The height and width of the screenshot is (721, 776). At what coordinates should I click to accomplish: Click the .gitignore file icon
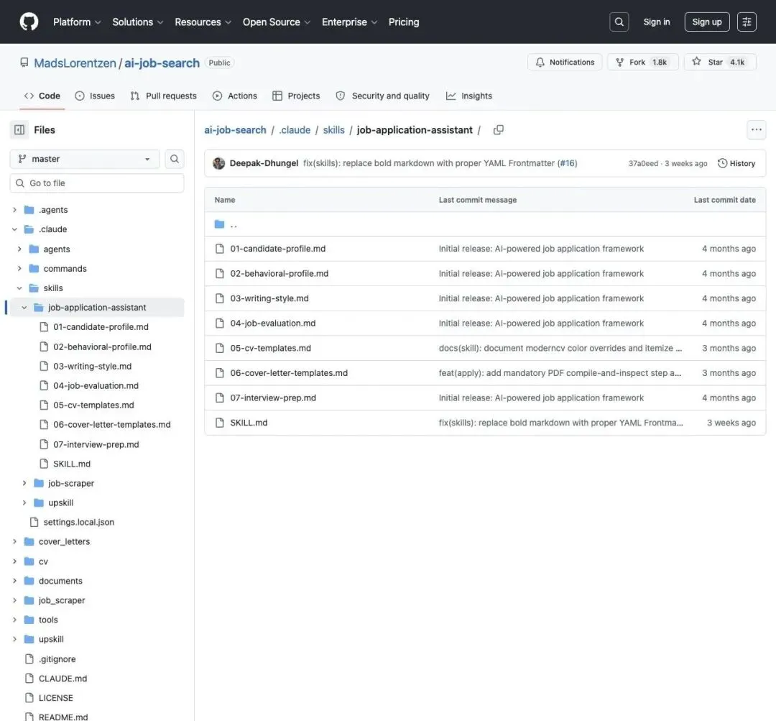[29, 659]
